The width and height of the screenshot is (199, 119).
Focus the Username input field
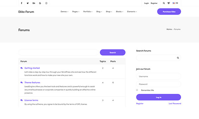[x=159, y=76]
